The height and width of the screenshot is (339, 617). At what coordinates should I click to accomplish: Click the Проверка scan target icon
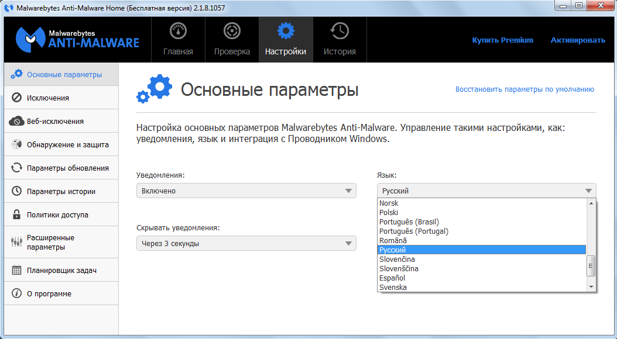[232, 32]
